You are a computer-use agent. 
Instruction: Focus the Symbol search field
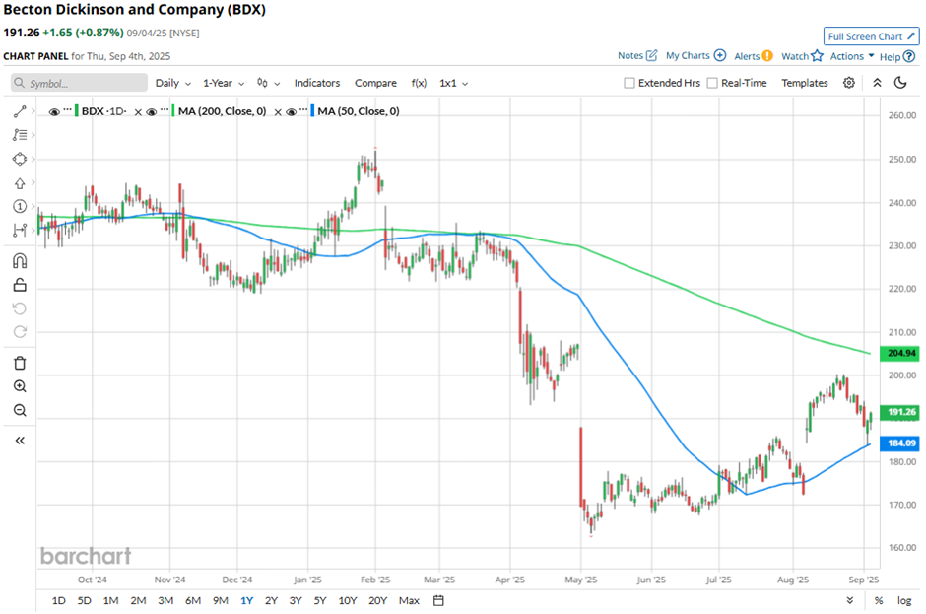[x=79, y=83]
